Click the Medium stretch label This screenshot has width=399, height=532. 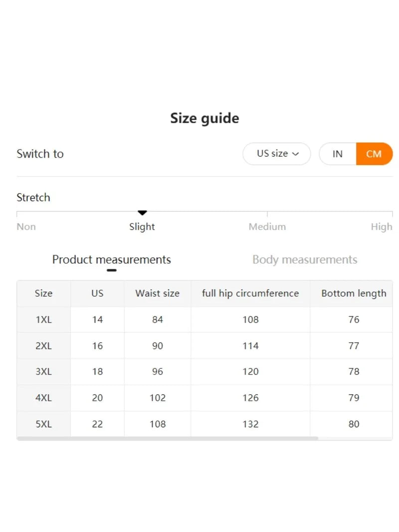click(267, 227)
